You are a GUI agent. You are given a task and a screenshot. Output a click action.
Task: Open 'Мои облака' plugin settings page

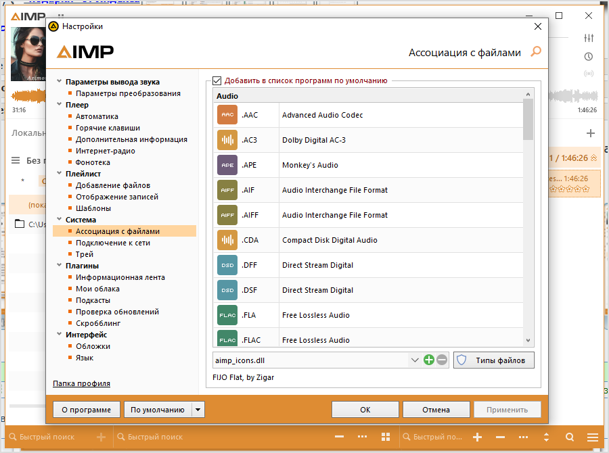click(97, 289)
